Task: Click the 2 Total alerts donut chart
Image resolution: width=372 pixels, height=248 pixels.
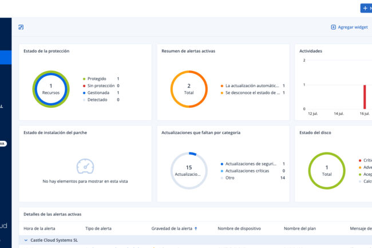Action: [x=189, y=89]
